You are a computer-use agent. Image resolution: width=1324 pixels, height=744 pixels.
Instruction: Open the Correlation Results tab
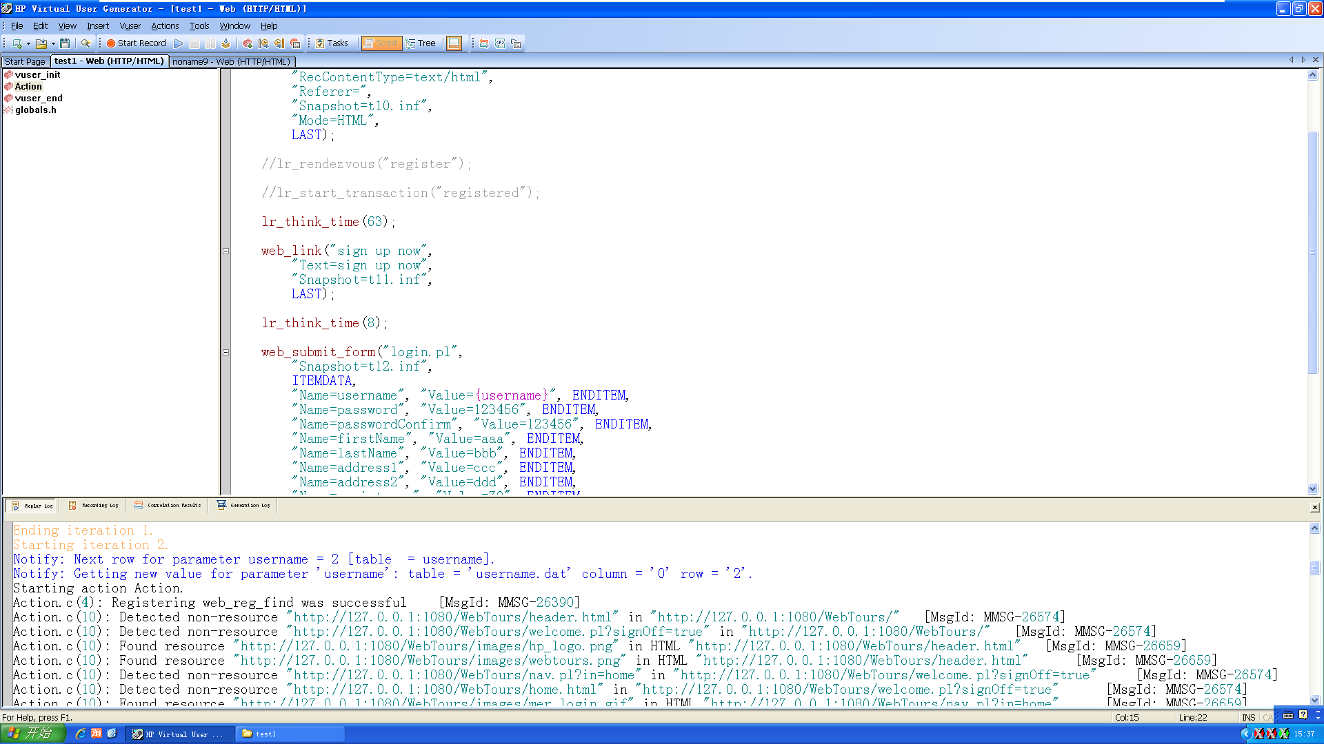click(x=168, y=506)
